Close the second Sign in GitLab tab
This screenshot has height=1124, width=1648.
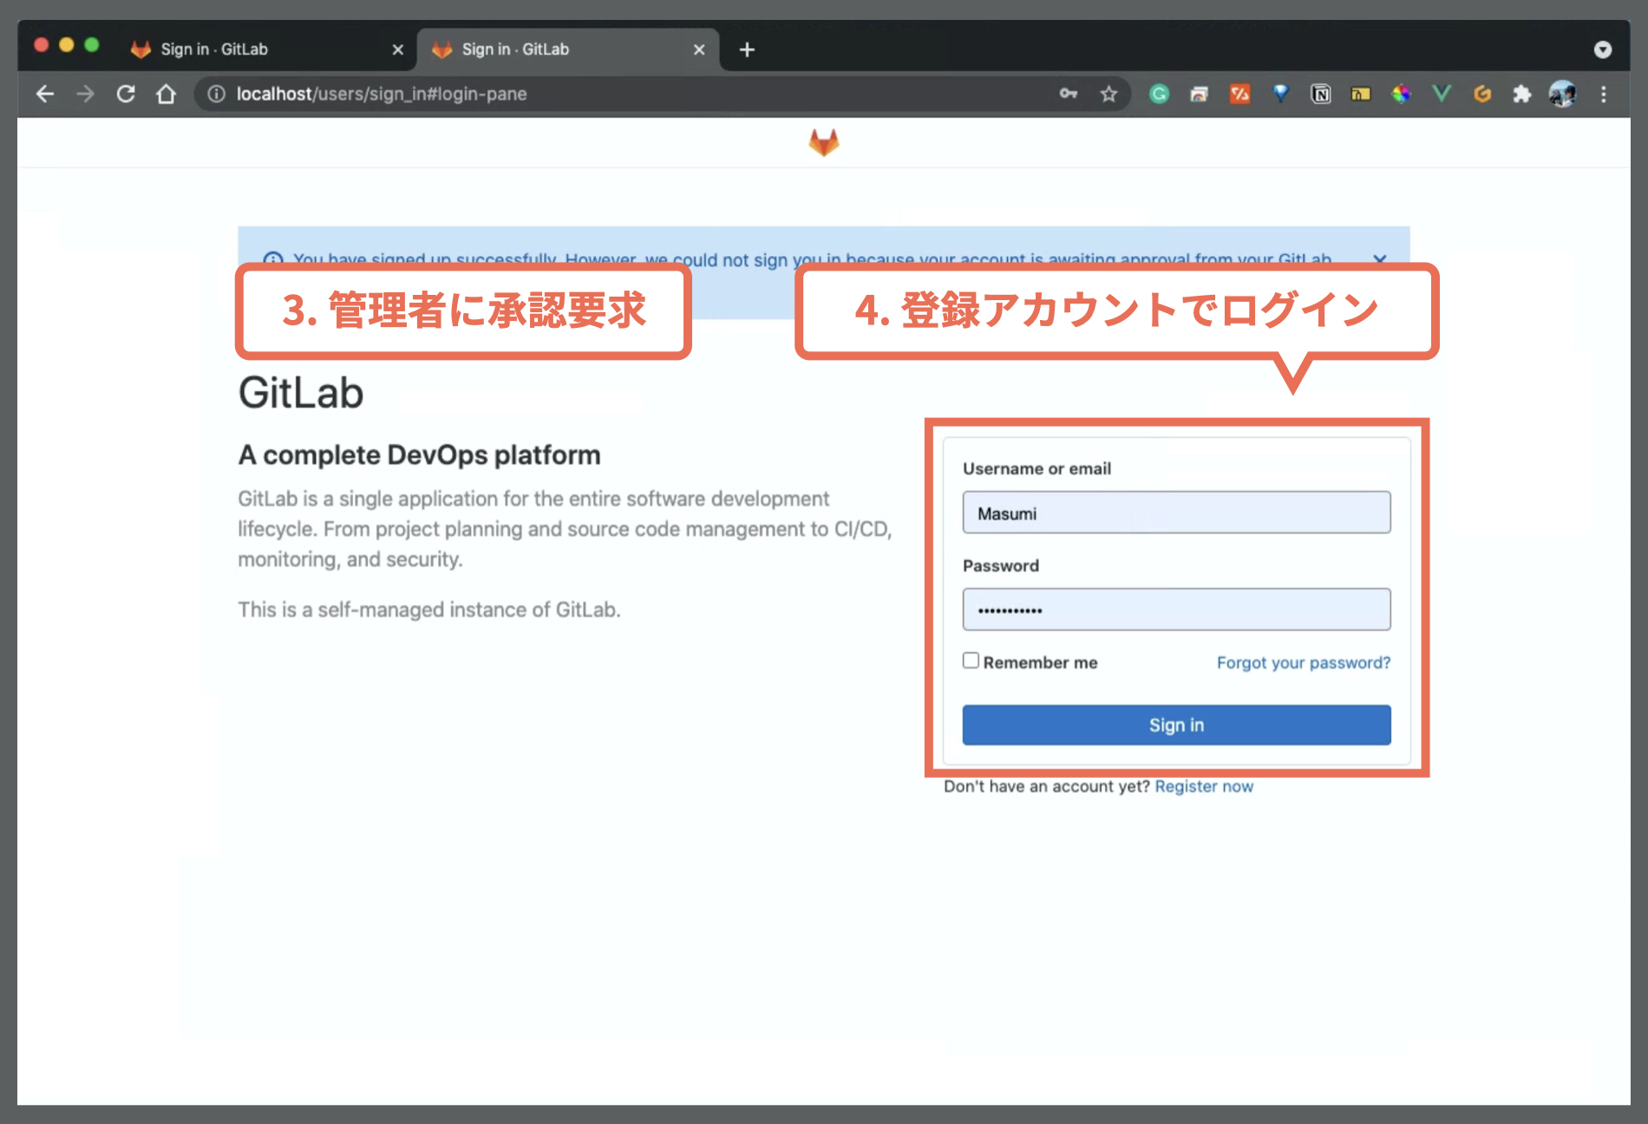tap(699, 49)
